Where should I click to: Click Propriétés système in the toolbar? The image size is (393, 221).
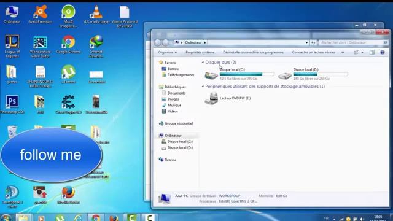point(200,52)
